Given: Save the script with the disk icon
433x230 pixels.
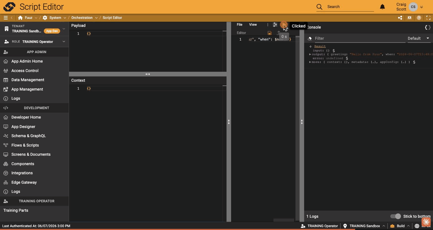Looking at the screenshot, I should click(x=269, y=33).
